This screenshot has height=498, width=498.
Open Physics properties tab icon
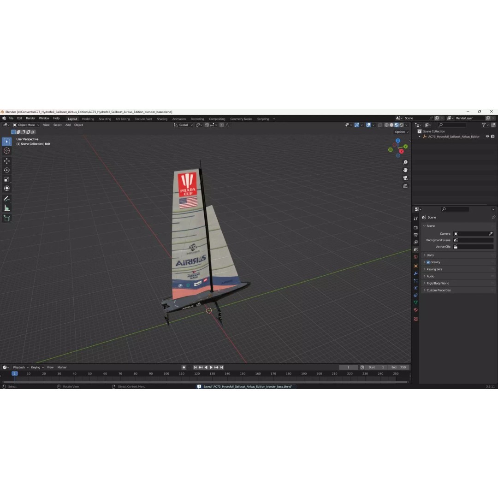415,288
